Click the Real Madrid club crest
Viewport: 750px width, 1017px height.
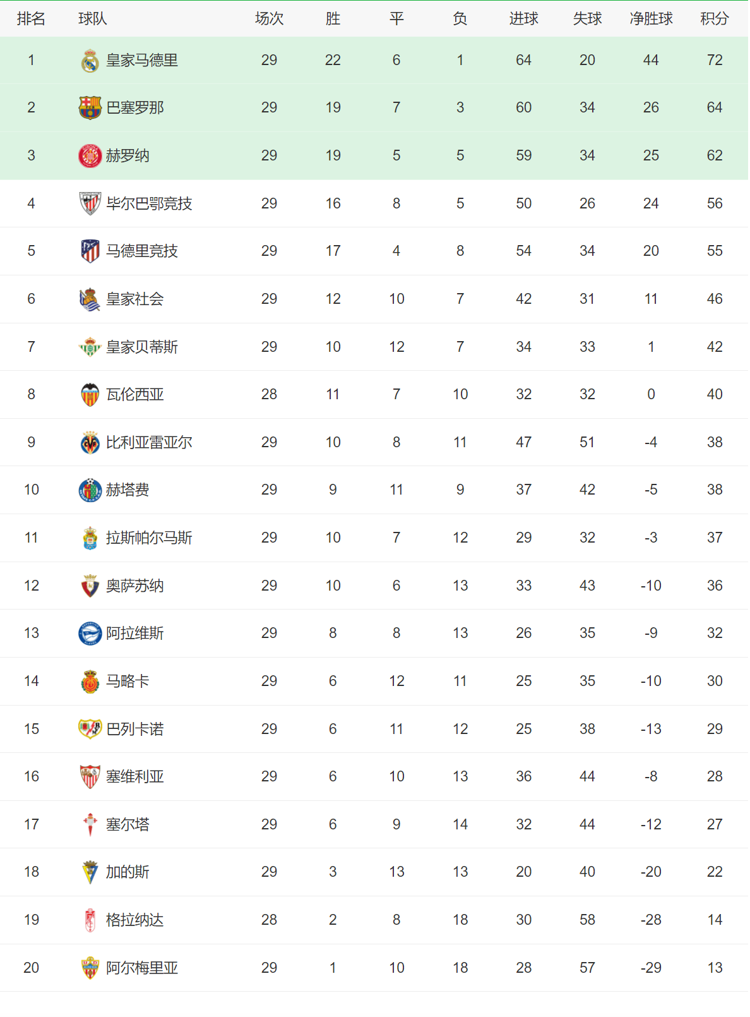click(x=90, y=61)
